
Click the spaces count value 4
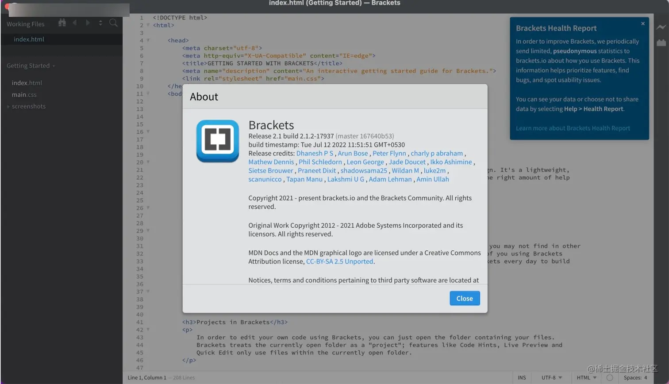coord(646,377)
